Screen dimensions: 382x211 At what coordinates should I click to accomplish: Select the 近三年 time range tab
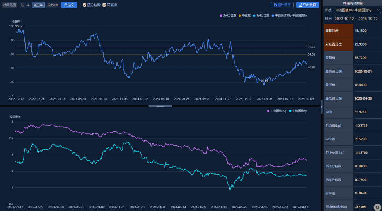38,5
